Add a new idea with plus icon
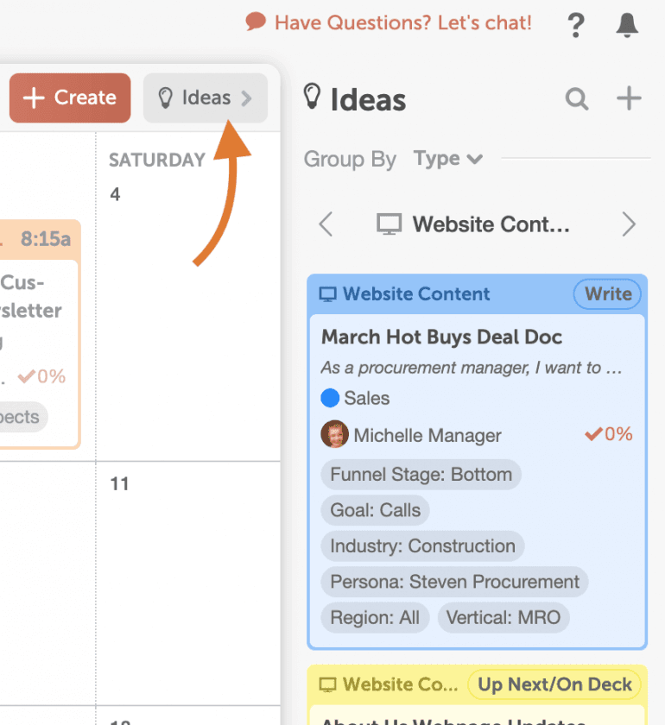The height and width of the screenshot is (725, 665). (x=629, y=98)
